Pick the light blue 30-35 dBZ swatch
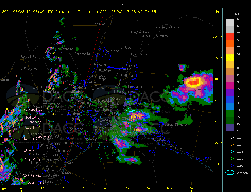Image resolution: width=251 pixels, height=192 pixels. pyautogui.click(x=230, y=106)
